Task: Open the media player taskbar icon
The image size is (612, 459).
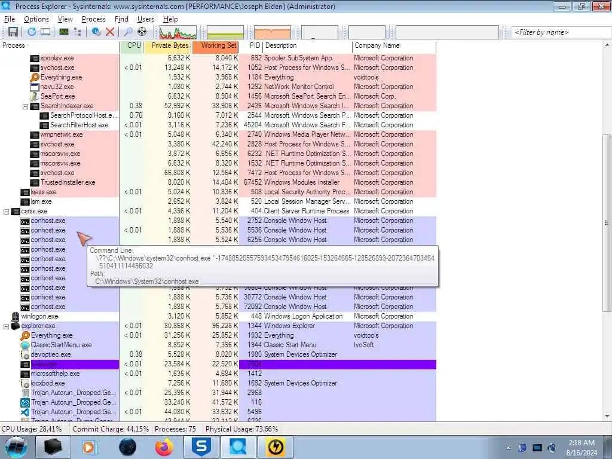Action: point(88,447)
